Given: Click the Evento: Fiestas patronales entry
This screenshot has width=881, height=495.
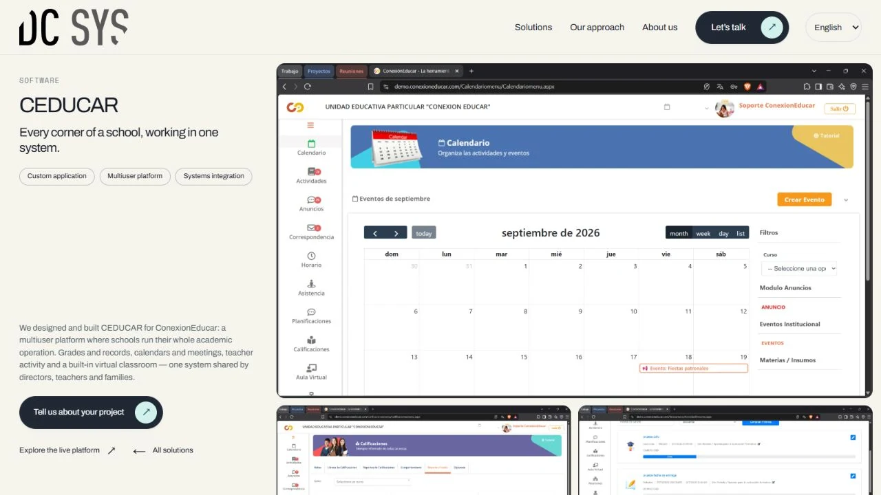Looking at the screenshot, I should pyautogui.click(x=693, y=368).
